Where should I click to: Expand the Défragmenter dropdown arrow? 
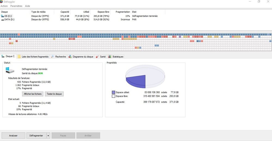click(x=48, y=136)
